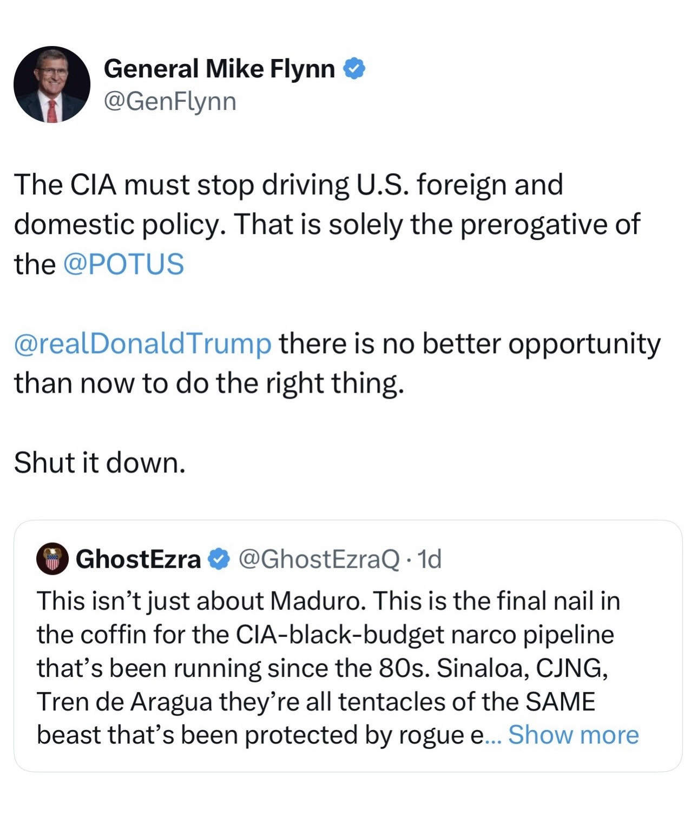
Task: Click the General Mike Flynn display name
Action: (219, 69)
